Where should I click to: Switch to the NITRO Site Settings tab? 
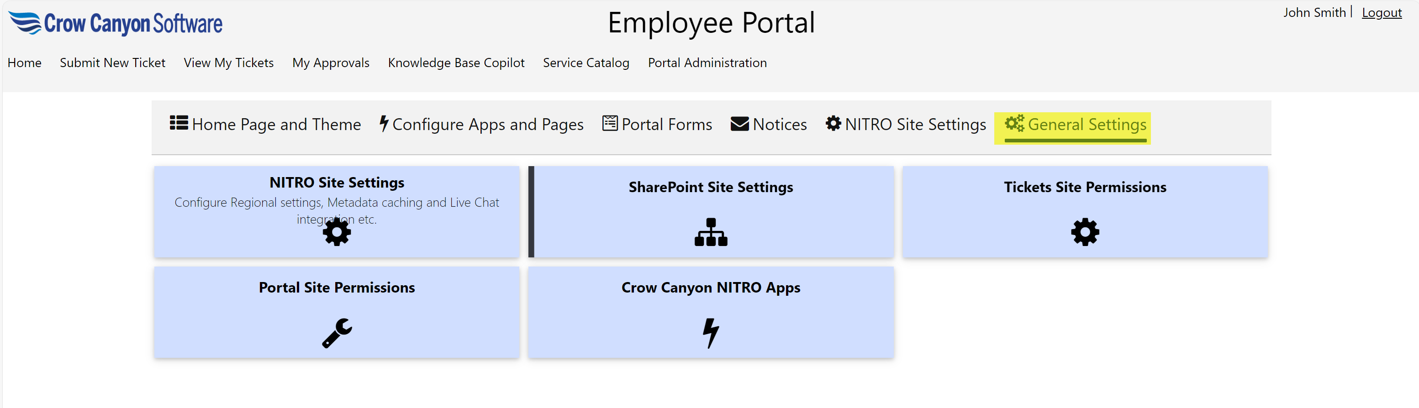(915, 125)
